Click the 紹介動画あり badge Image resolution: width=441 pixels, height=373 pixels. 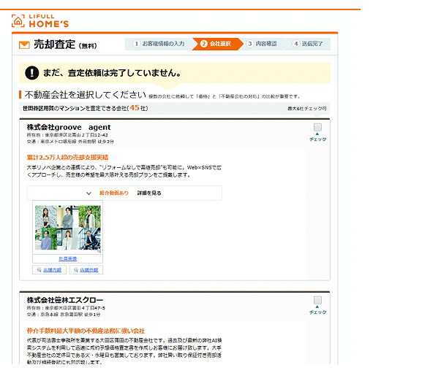point(114,193)
